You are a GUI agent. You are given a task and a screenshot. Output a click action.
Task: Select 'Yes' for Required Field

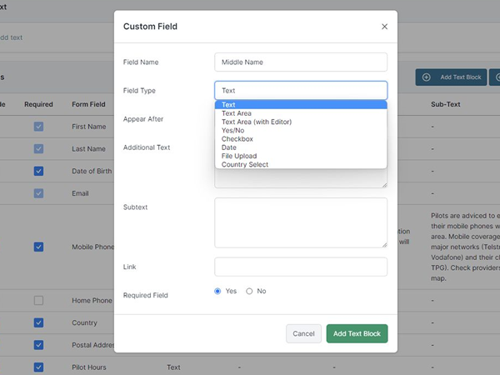pos(218,291)
